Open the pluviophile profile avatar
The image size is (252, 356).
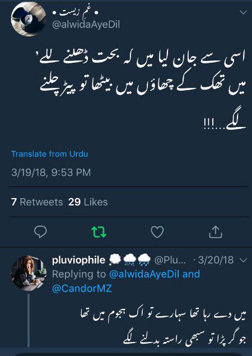point(29,273)
